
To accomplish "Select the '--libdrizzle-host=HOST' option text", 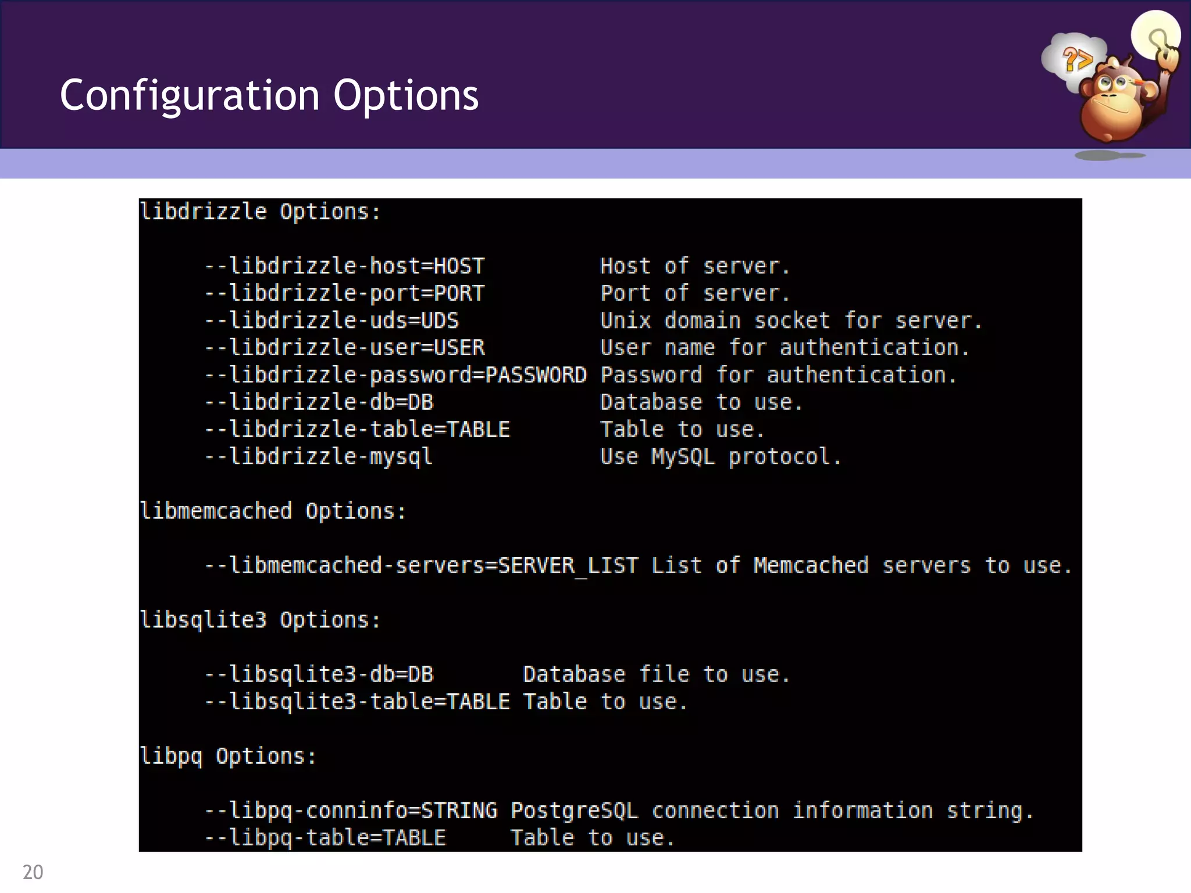I will click(345, 266).
